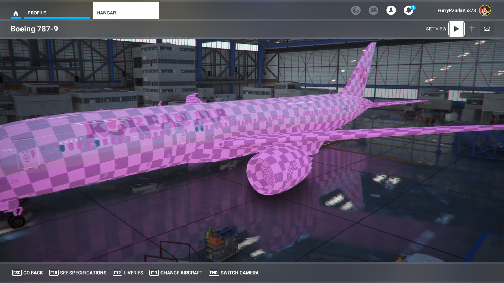Click the END key hint

pos(214,273)
